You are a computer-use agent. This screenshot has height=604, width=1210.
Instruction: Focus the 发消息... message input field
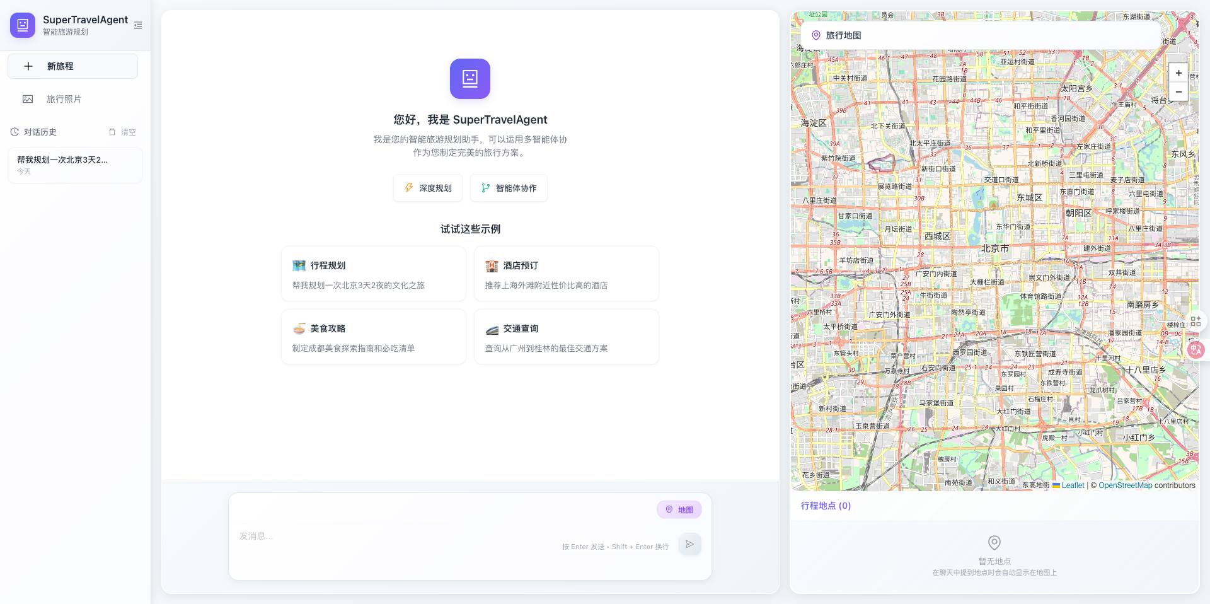396,537
